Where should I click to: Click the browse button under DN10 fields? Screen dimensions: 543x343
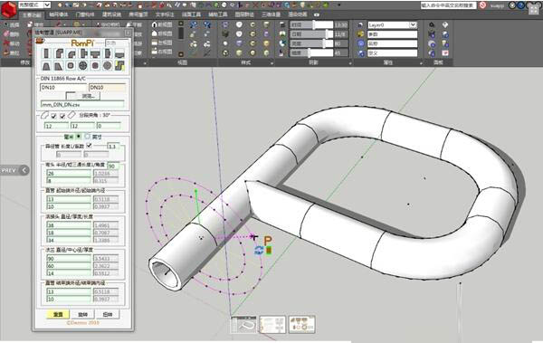(83, 96)
